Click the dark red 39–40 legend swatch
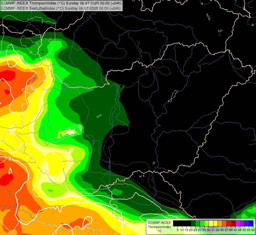This screenshot has width=256, height=235. [x=233, y=223]
